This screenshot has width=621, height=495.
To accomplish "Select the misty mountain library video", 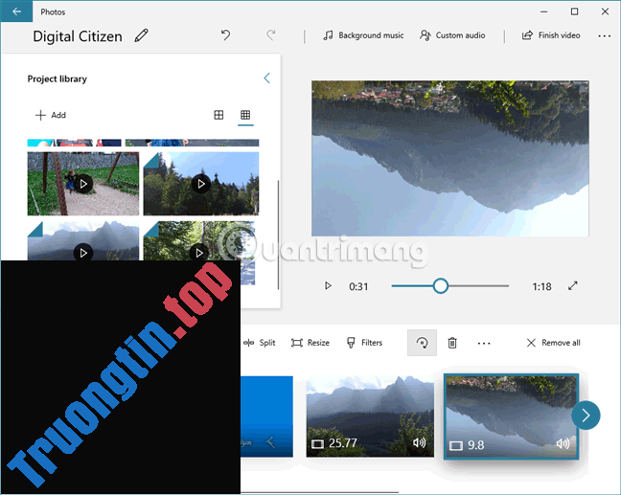I will tap(83, 240).
